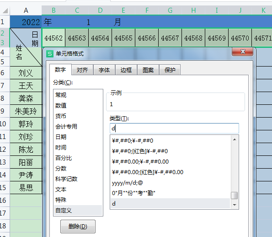Select the d format in type list
Screen dimensions: 272x237
(x=171, y=204)
